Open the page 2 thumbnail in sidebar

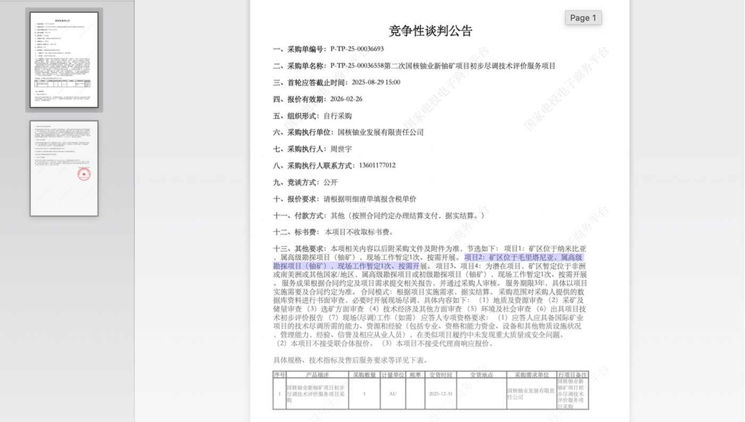(64, 168)
